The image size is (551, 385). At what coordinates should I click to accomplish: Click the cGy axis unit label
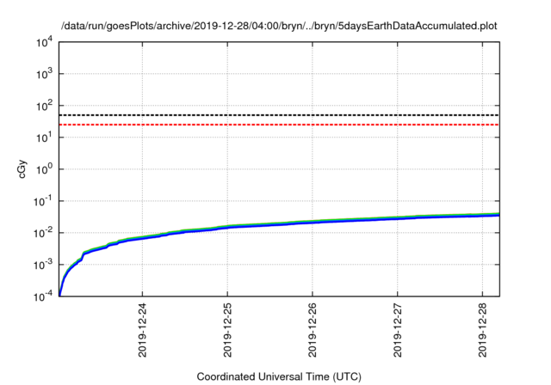coord(22,169)
